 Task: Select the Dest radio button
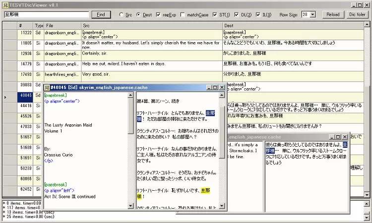(x=138, y=15)
